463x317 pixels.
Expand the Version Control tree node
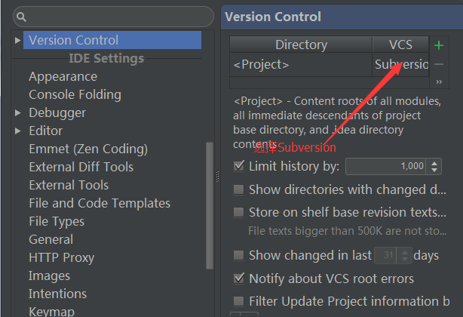click(17, 40)
